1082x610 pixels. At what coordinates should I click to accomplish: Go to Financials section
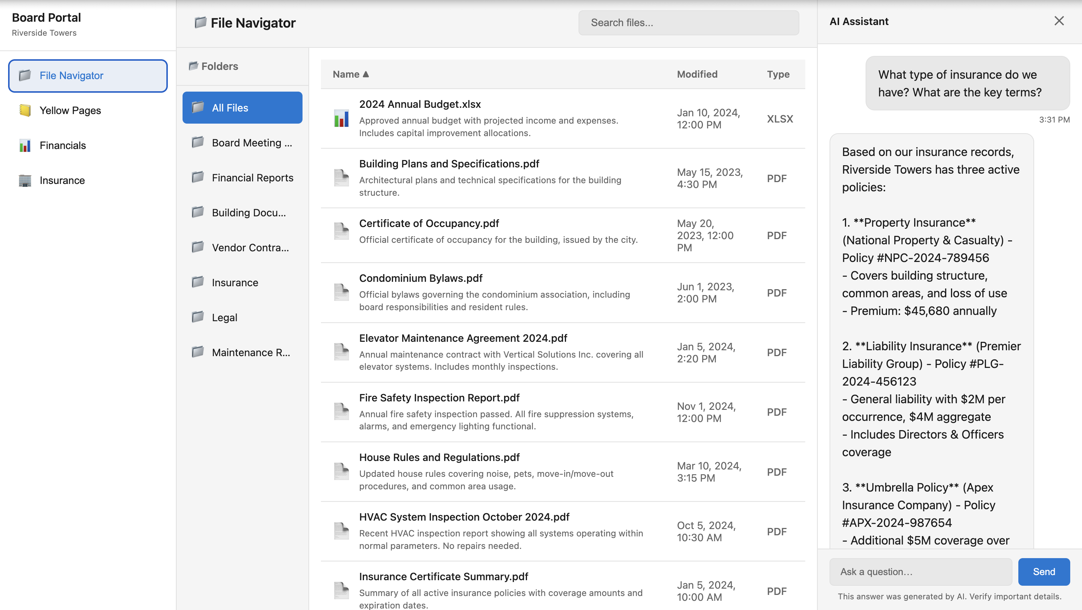[88, 145]
